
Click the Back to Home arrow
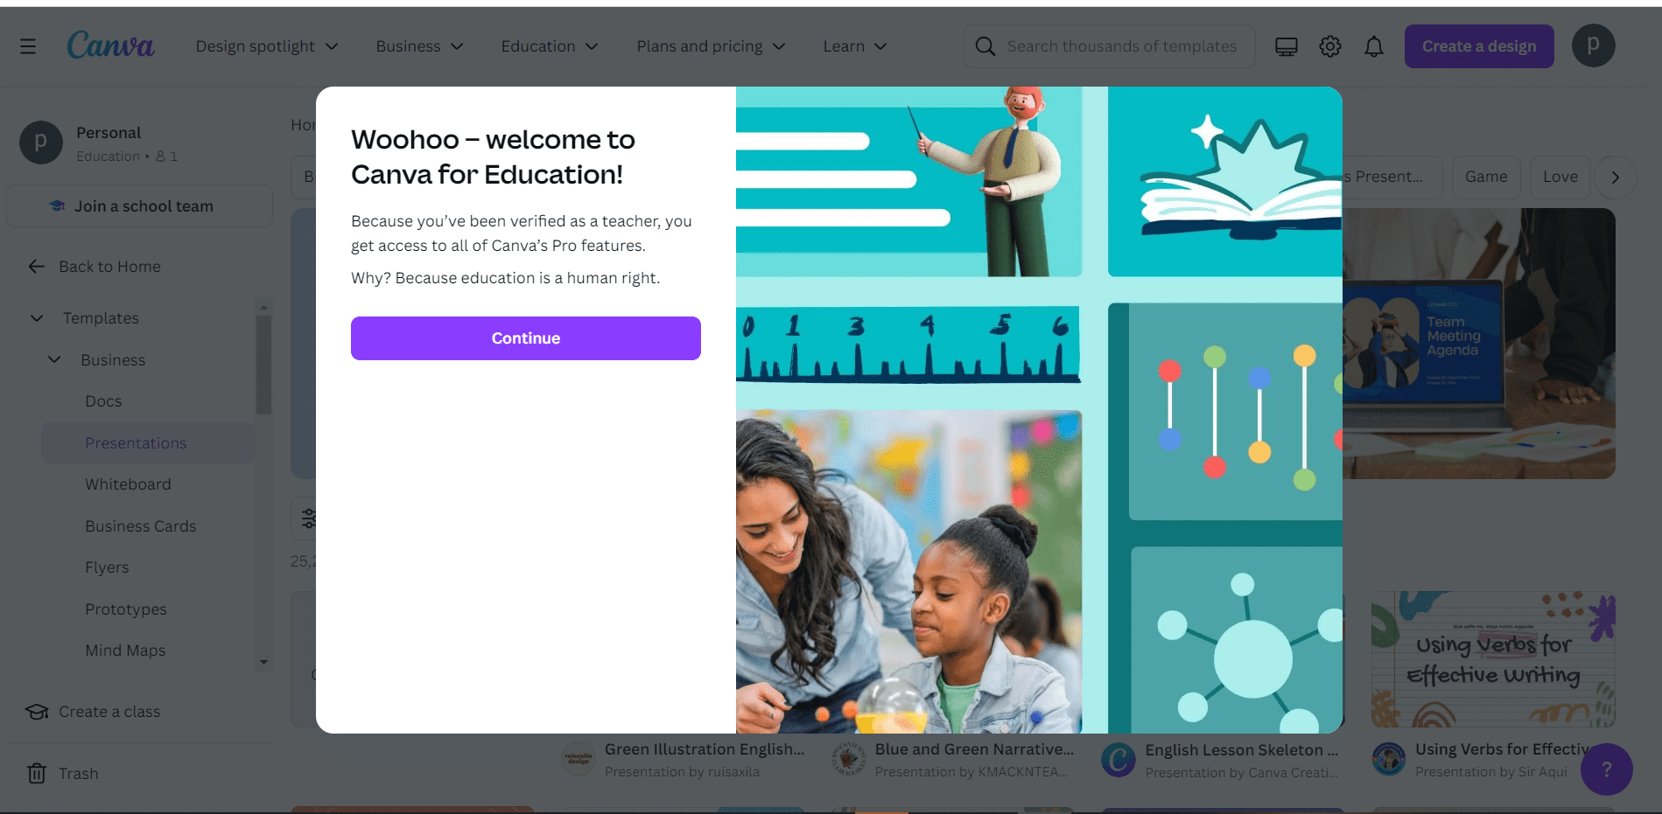[37, 267]
